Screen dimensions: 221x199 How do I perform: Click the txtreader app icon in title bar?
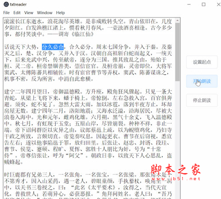[6, 4]
